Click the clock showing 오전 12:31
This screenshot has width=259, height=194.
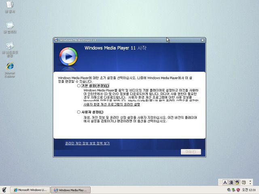pos(249,190)
